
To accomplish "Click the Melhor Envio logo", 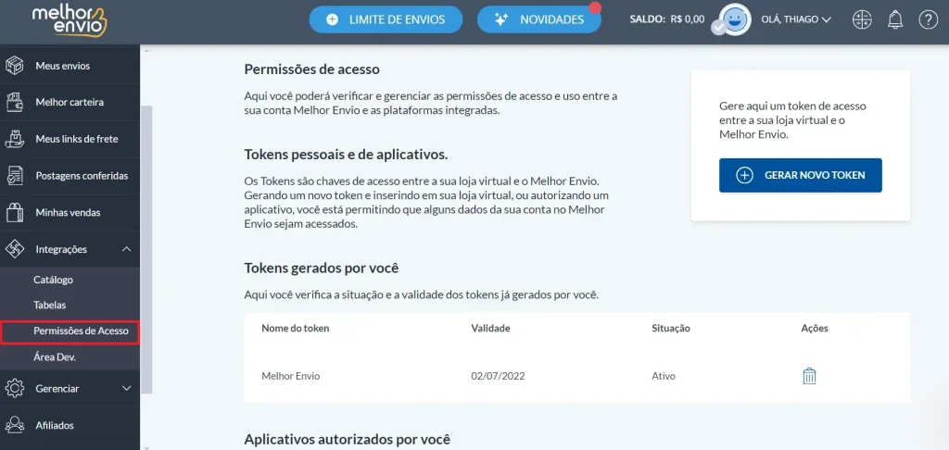I will (x=70, y=20).
